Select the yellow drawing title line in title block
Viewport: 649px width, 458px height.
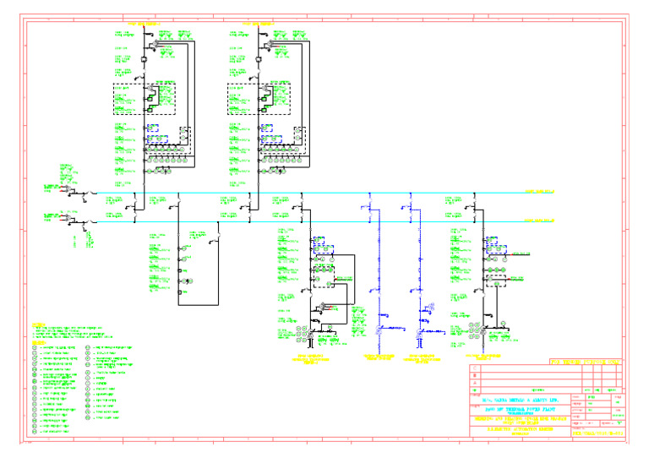(521, 418)
